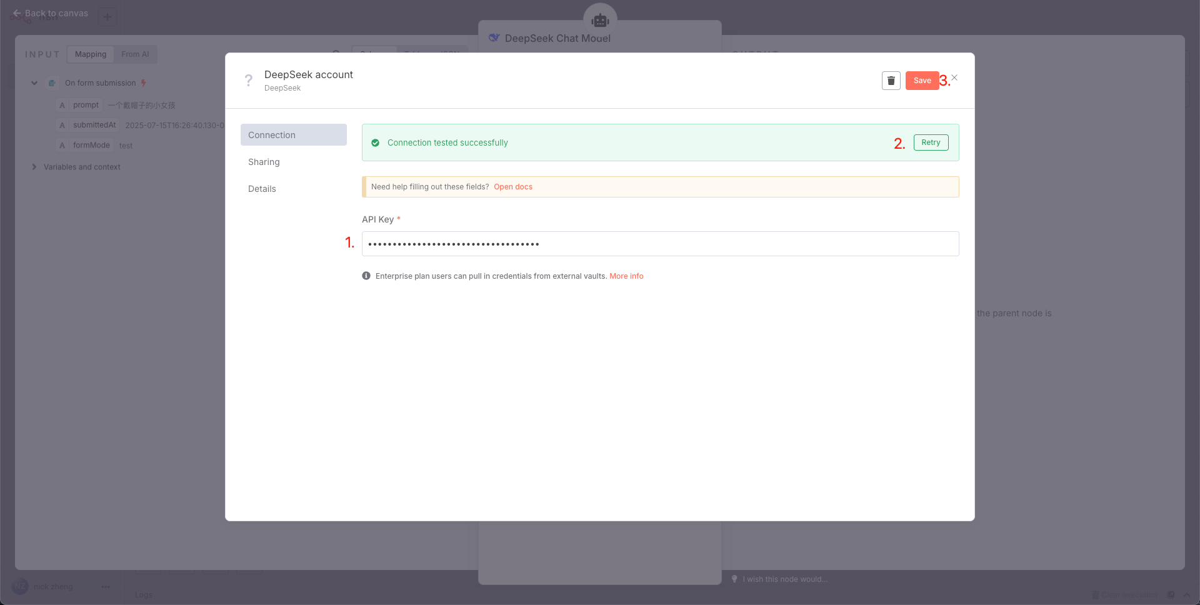Open the Connection tab

[294, 135]
